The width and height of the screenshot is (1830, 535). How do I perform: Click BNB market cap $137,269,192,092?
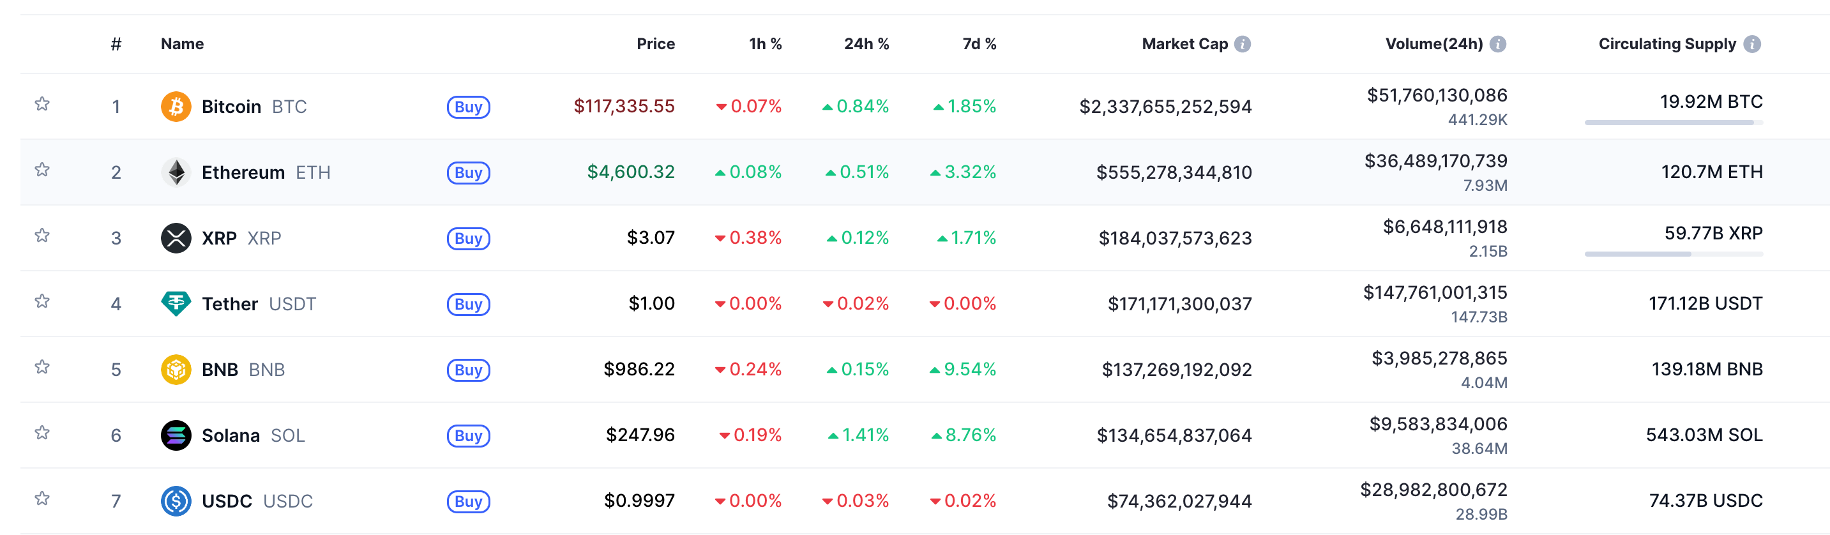point(1176,370)
